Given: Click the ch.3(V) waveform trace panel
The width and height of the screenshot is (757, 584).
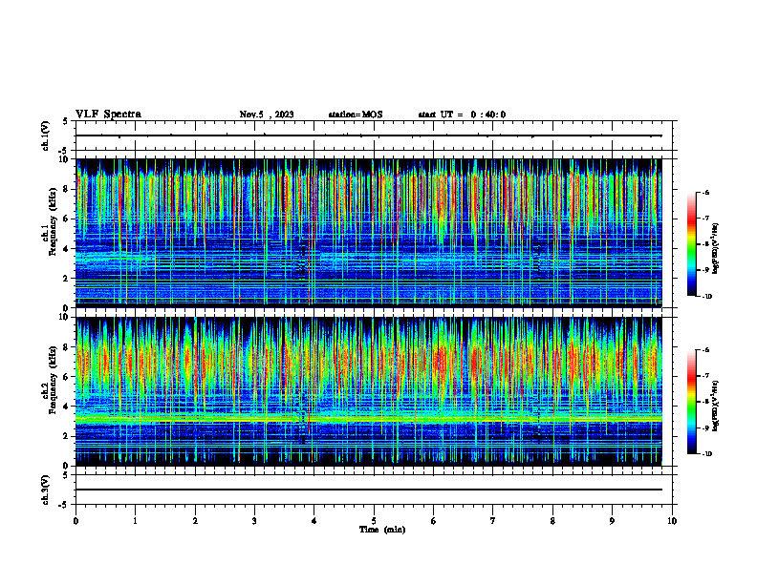Looking at the screenshot, I should 374,490.
